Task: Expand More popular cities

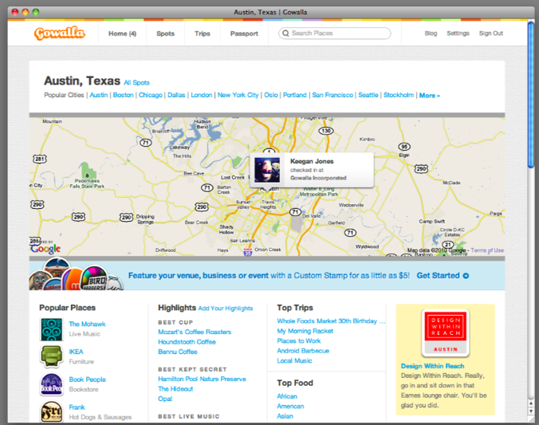Action: pyautogui.click(x=429, y=96)
